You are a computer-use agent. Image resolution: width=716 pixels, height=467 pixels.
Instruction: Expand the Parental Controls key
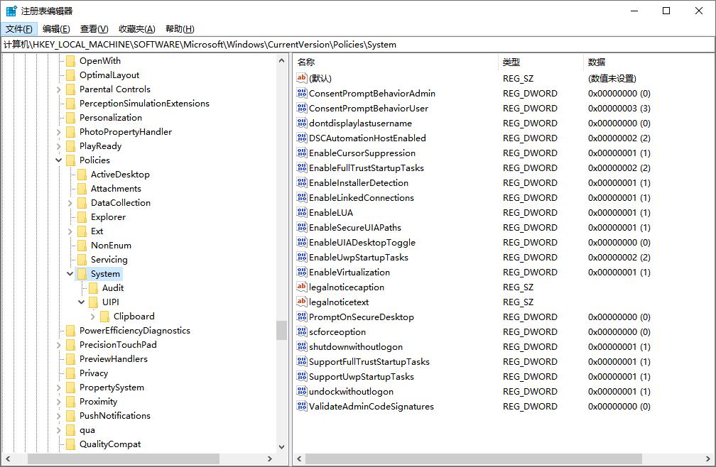click(59, 89)
